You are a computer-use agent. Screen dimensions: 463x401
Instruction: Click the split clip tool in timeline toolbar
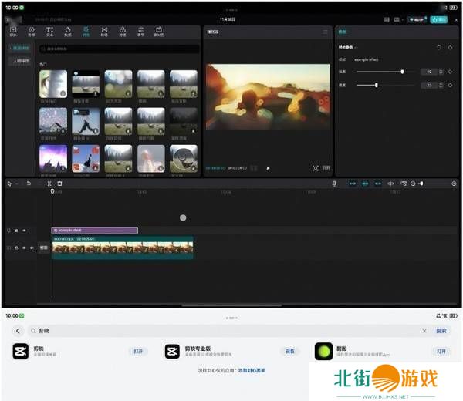pos(49,184)
